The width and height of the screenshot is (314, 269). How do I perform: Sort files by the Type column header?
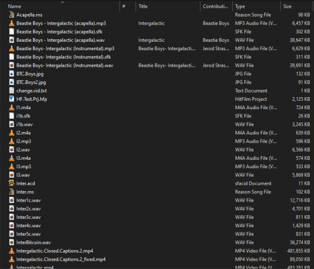point(240,7)
